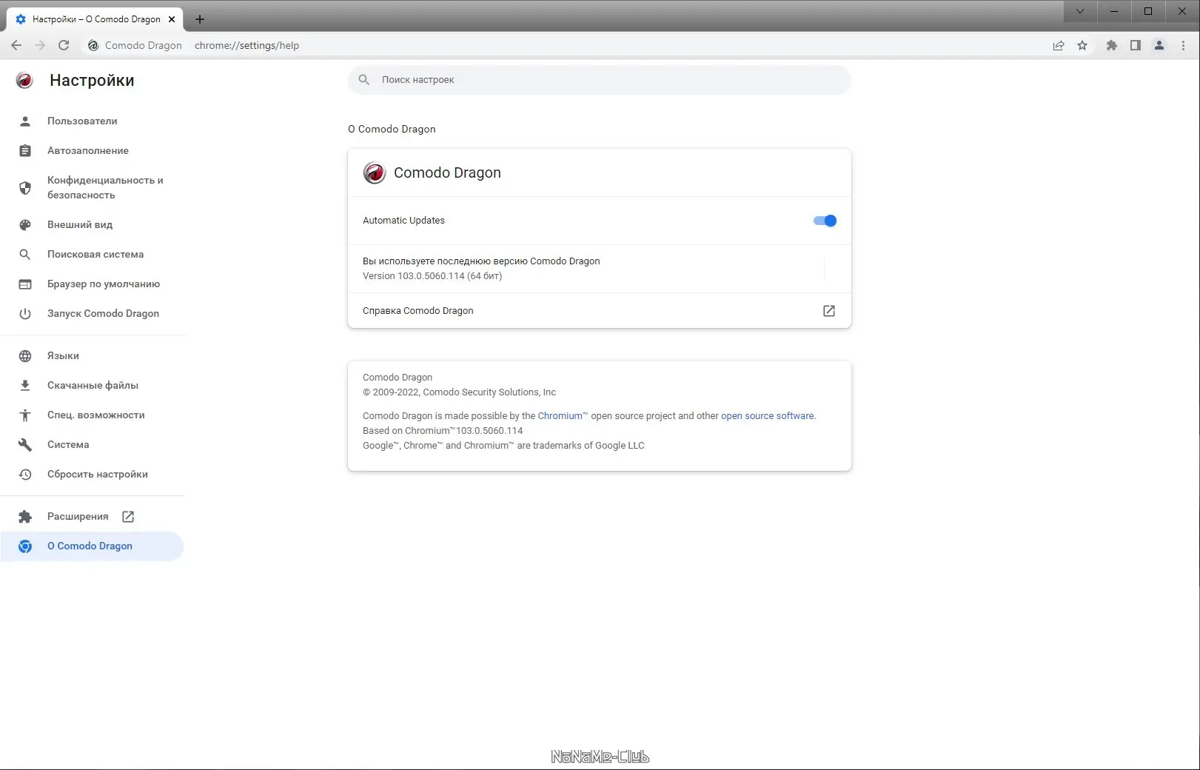1200x770 pixels.
Task: Open the open source software link
Action: point(767,416)
